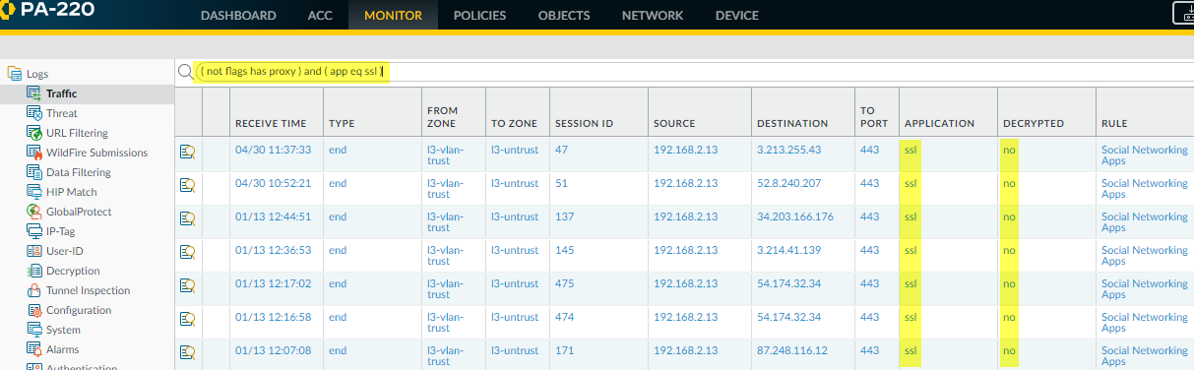Switch to the DEVICE tab
This screenshot has width=1194, height=370.
tap(736, 16)
